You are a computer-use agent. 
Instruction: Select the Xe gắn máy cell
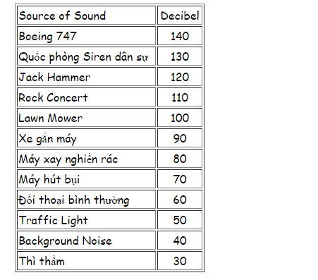[86, 138]
